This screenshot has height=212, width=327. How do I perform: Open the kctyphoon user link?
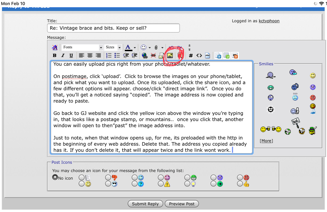(x=269, y=21)
